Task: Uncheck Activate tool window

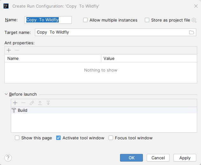Action: pyautogui.click(x=58, y=138)
